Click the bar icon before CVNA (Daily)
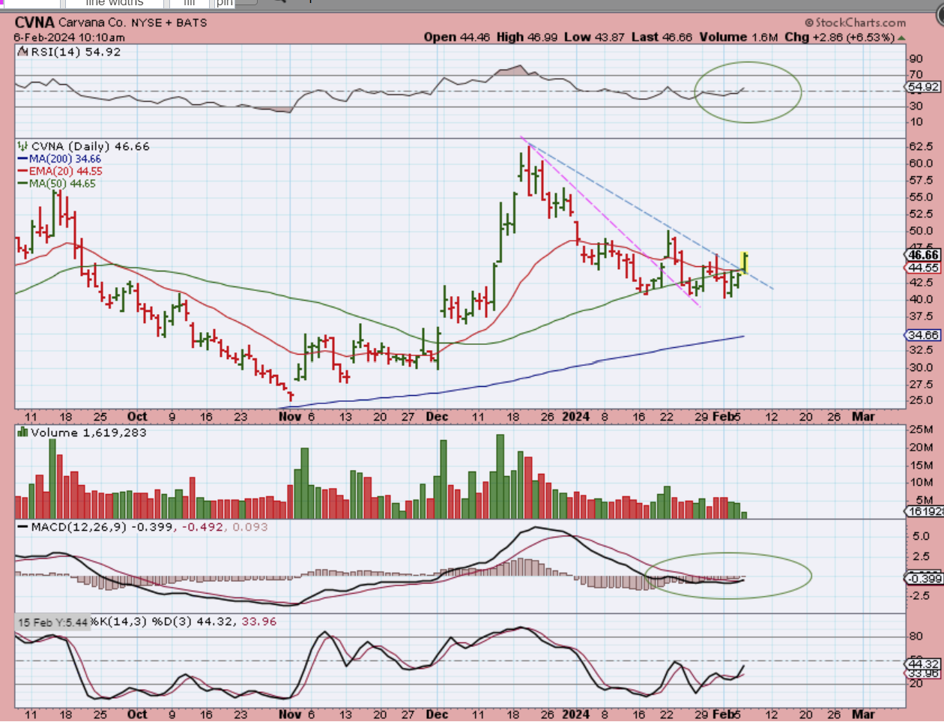 pyautogui.click(x=23, y=146)
